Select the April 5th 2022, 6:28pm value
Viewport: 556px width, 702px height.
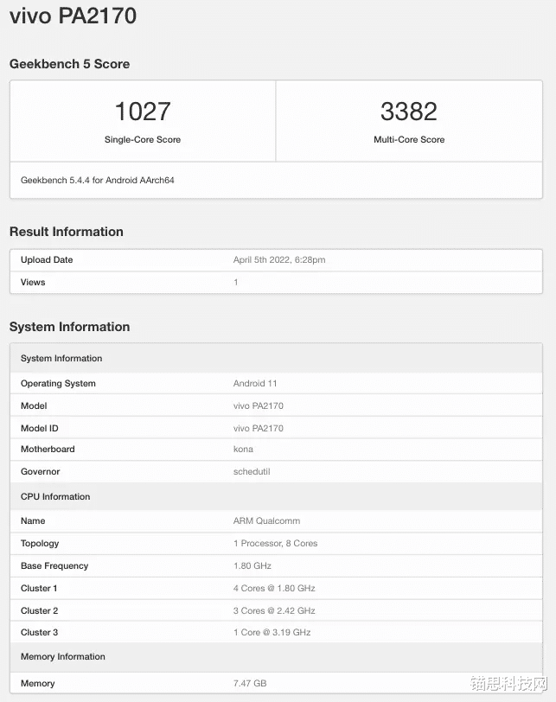(x=279, y=259)
